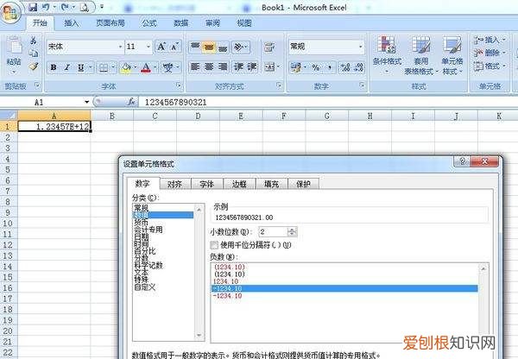Screen dimensions: 518x359
Task: Click the Bold formatting icon
Action: (x=54, y=67)
